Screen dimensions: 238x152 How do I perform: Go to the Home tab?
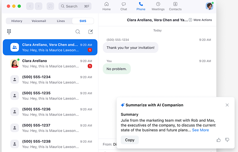(106, 6)
